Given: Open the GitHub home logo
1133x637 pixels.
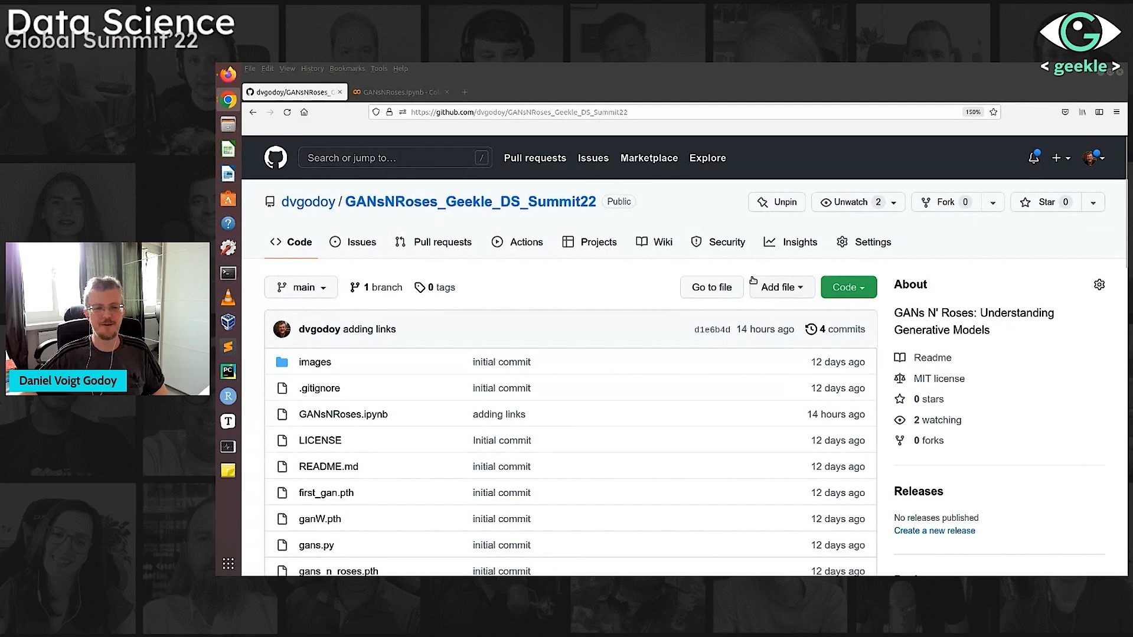Looking at the screenshot, I should 275,158.
